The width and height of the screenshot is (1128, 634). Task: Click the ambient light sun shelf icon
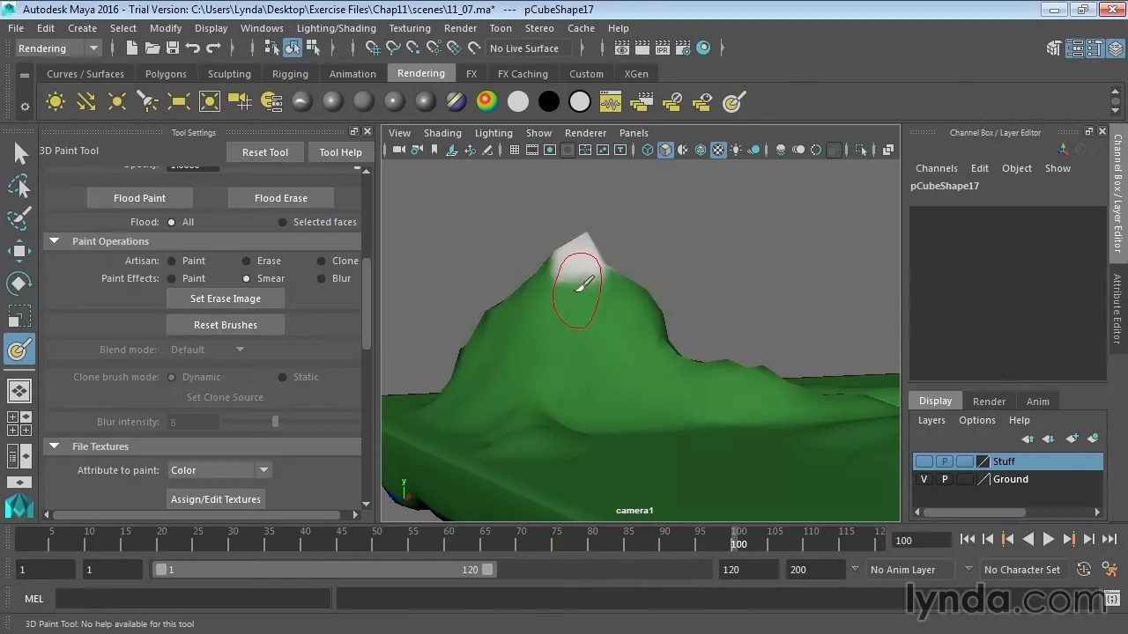56,102
